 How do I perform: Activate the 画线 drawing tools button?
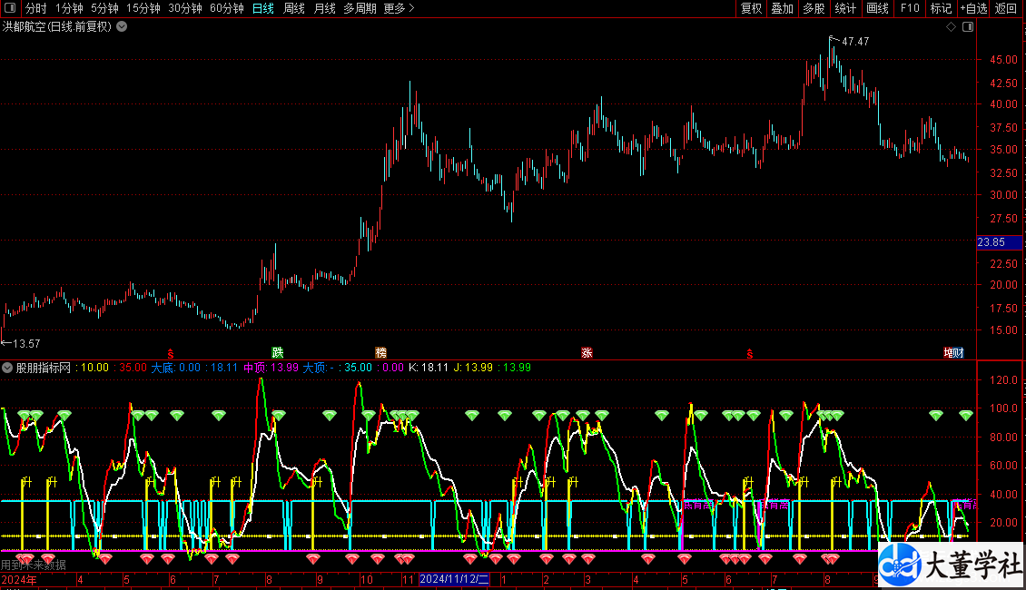877,8
